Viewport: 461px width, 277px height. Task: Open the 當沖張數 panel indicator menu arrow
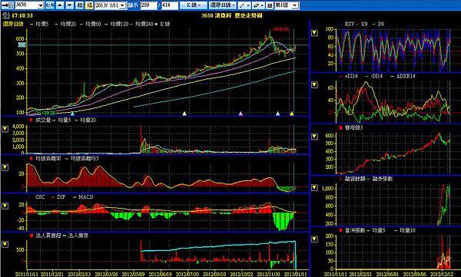point(314,239)
